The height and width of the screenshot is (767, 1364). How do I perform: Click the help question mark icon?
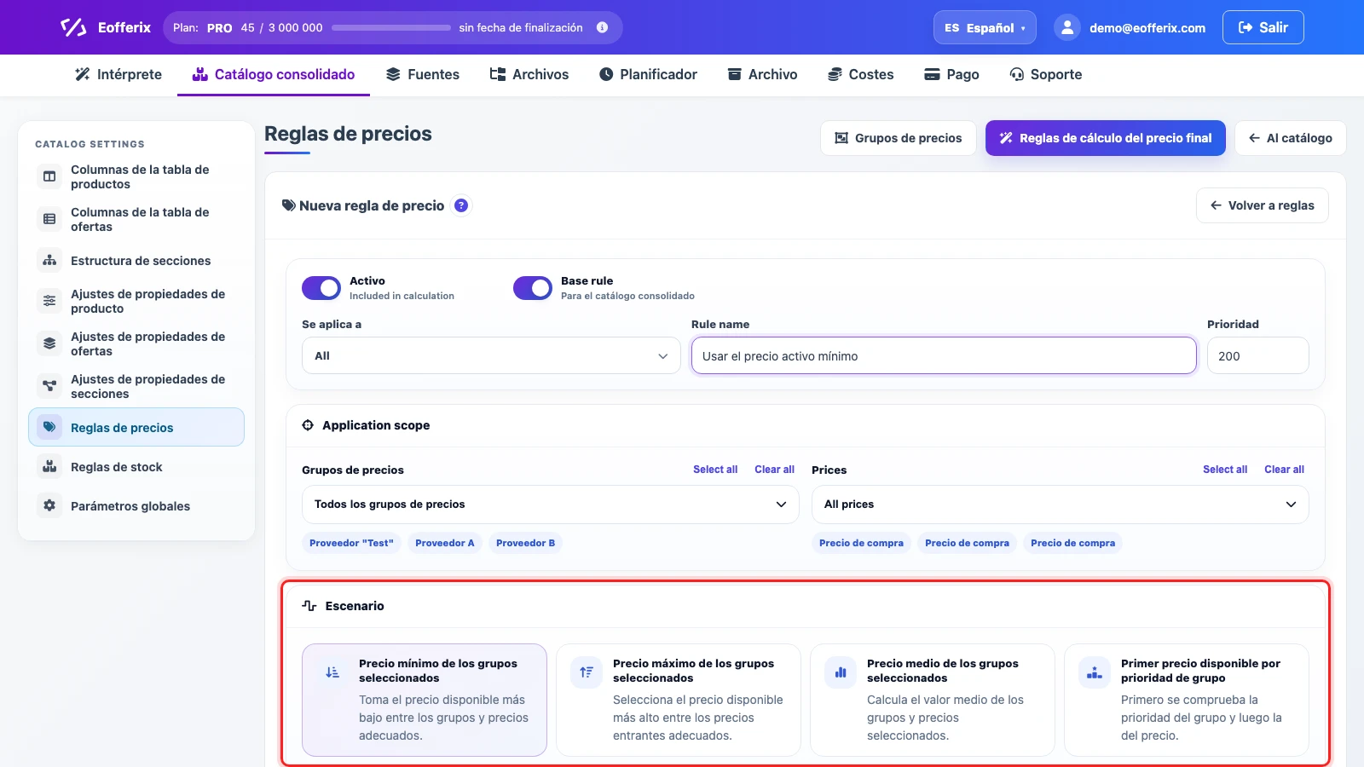(461, 205)
